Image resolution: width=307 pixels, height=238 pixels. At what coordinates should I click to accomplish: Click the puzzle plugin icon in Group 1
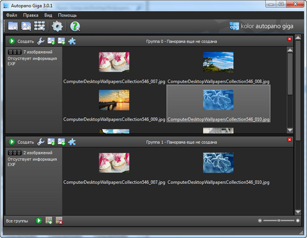(72, 142)
